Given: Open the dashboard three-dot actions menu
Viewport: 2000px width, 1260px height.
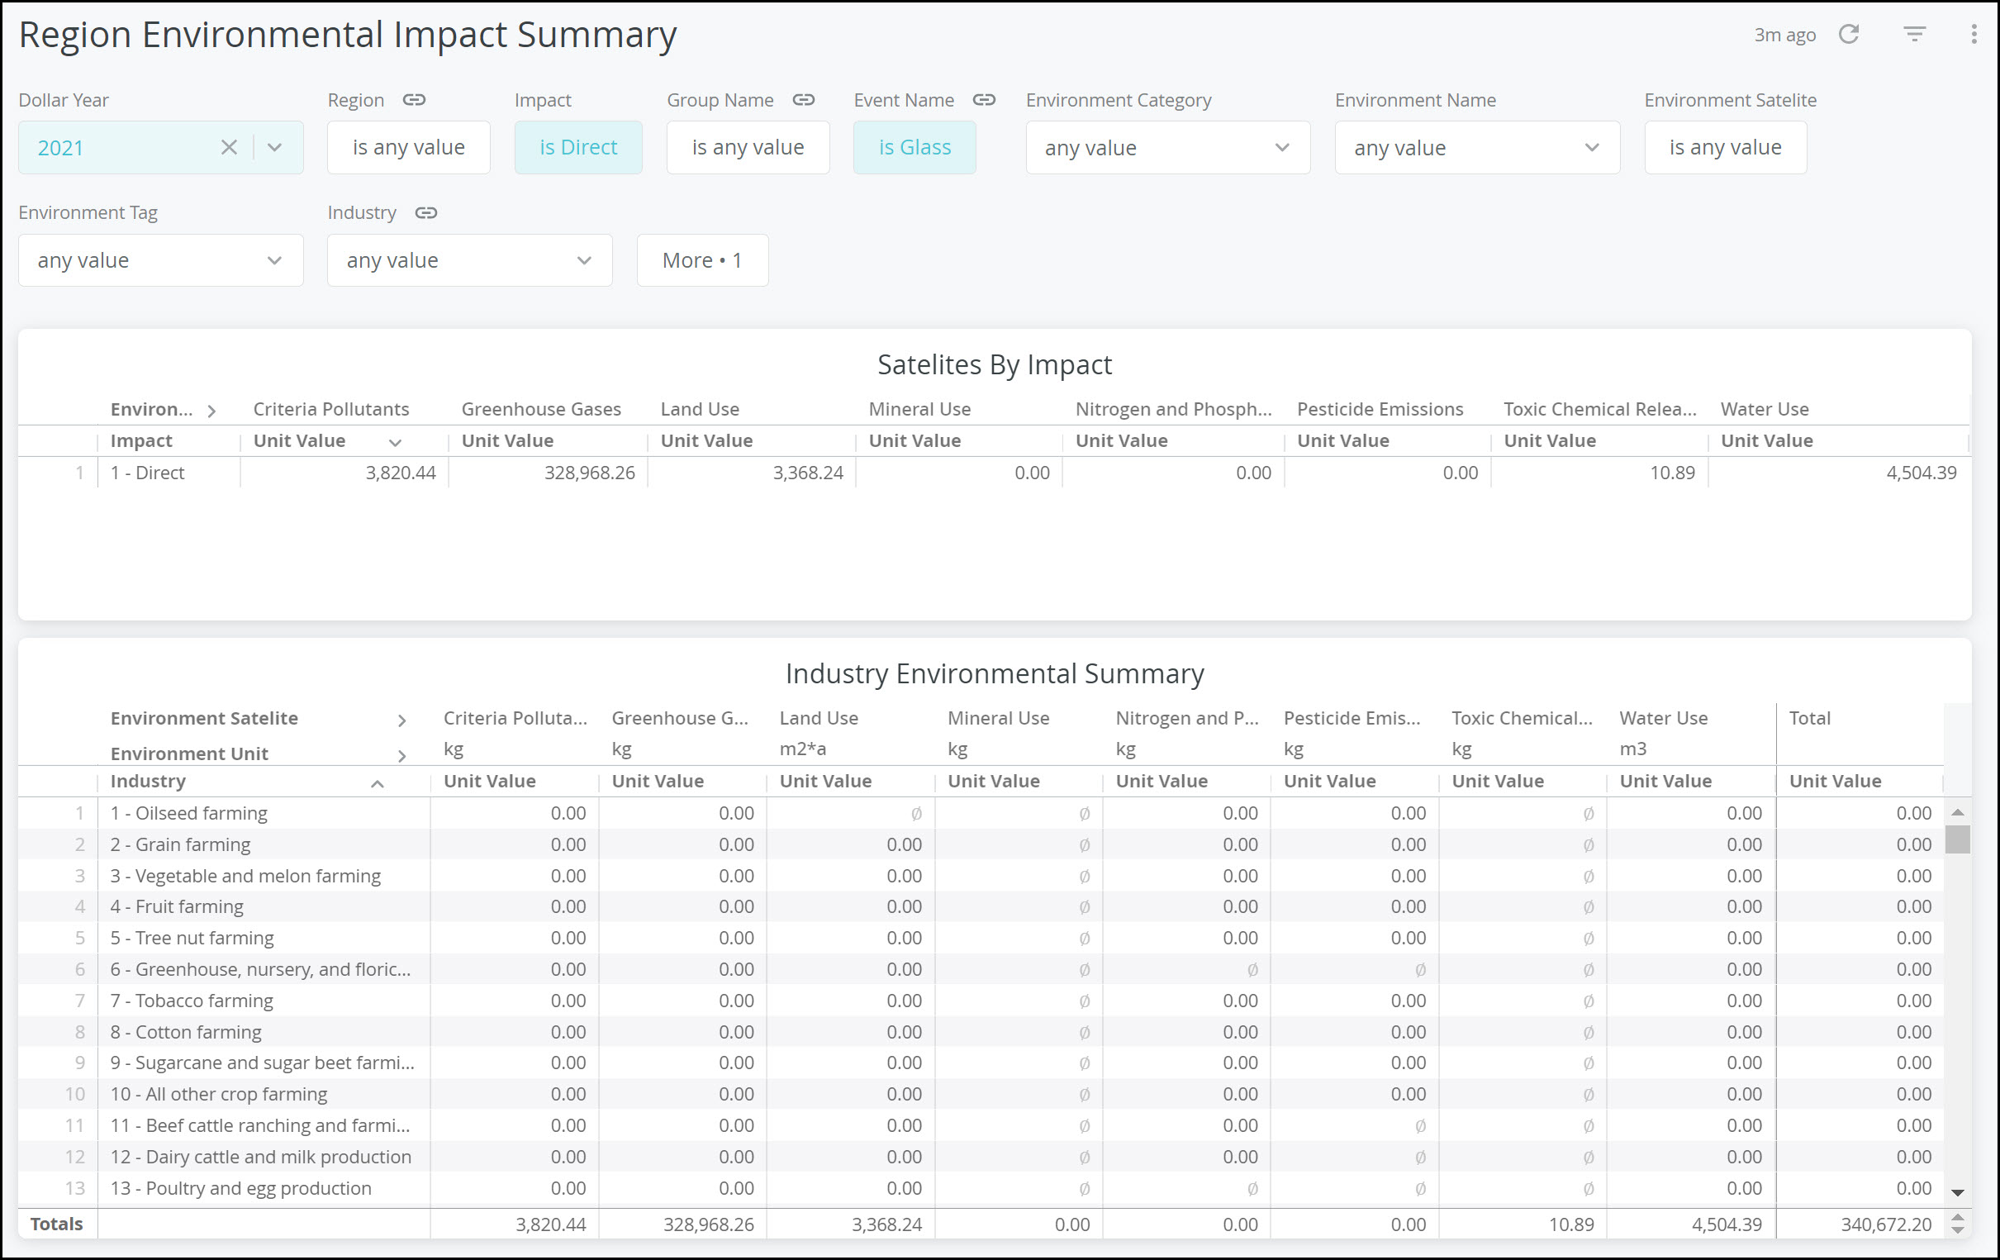Looking at the screenshot, I should point(1974,34).
